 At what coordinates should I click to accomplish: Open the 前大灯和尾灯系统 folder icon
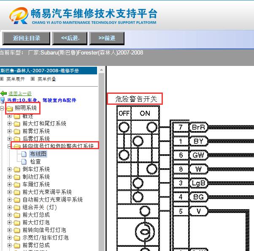[x=17, y=124]
